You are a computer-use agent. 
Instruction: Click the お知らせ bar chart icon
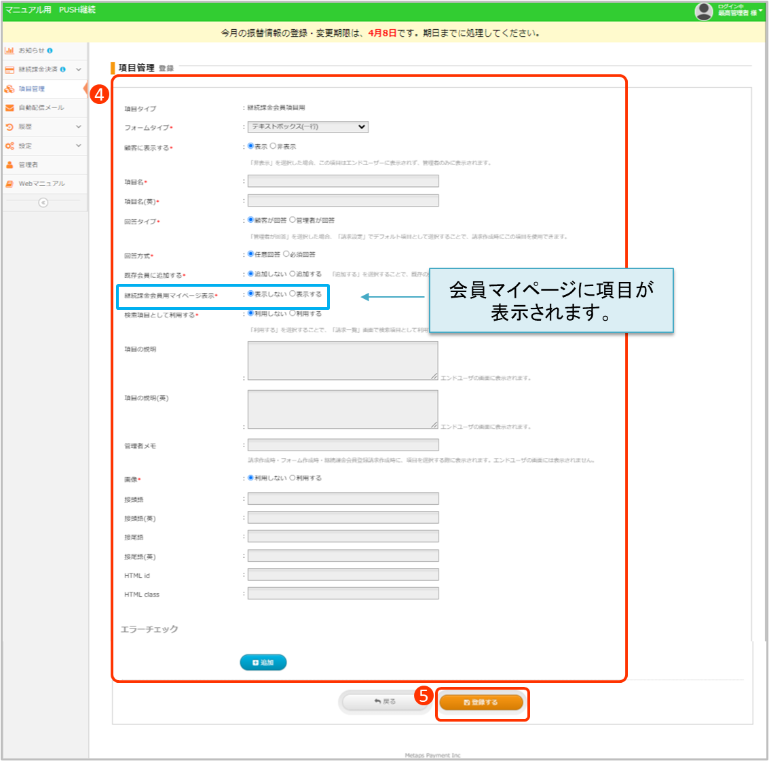pos(10,51)
